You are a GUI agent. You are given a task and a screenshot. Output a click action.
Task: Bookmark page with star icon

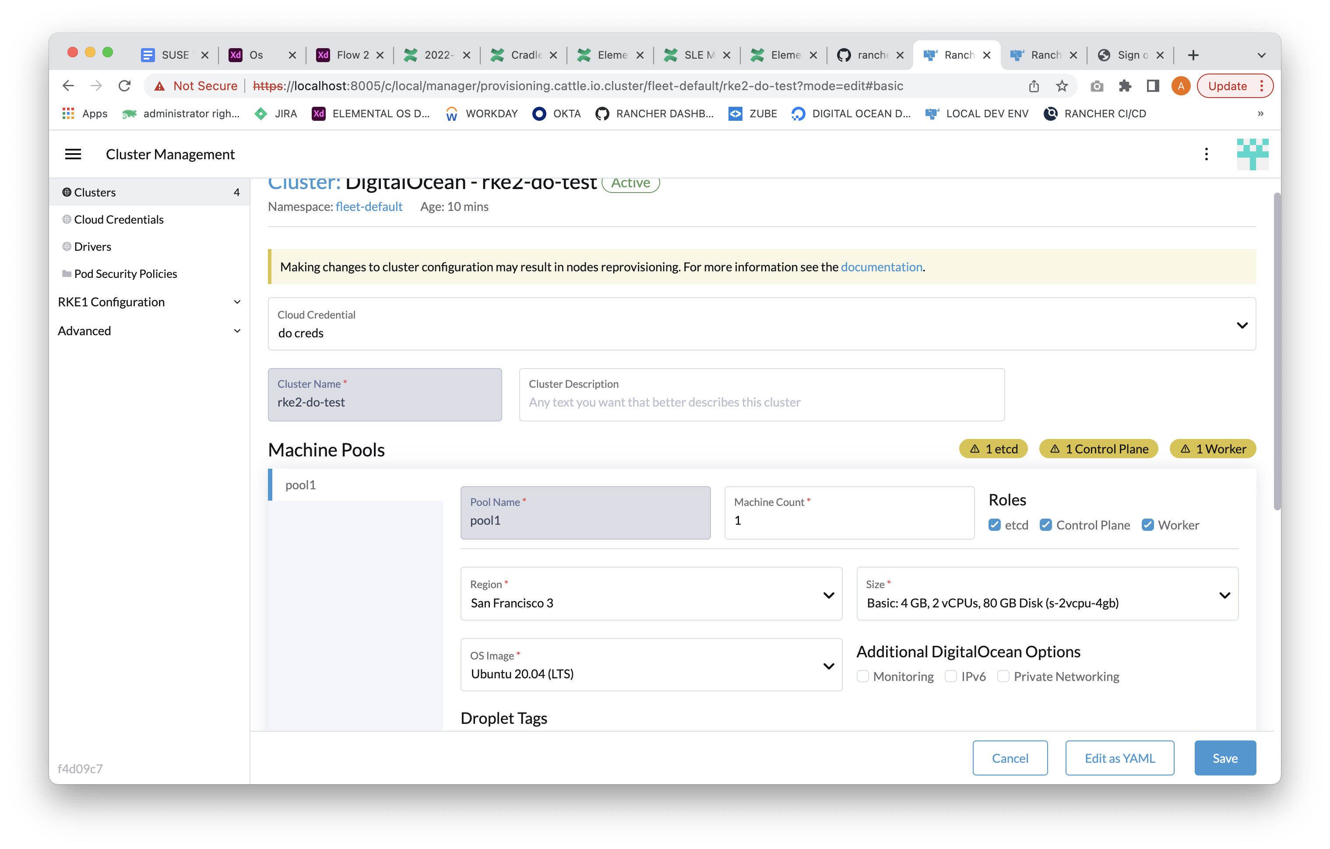coord(1062,86)
